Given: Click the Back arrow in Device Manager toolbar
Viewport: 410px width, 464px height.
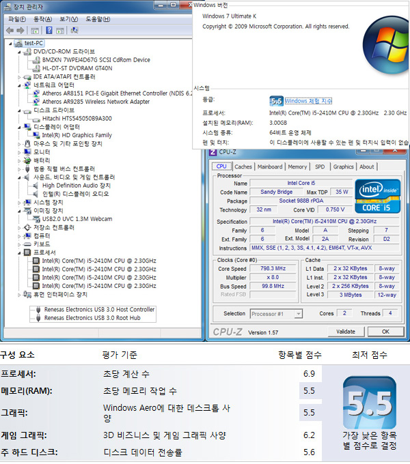Looking at the screenshot, I should (10, 30).
